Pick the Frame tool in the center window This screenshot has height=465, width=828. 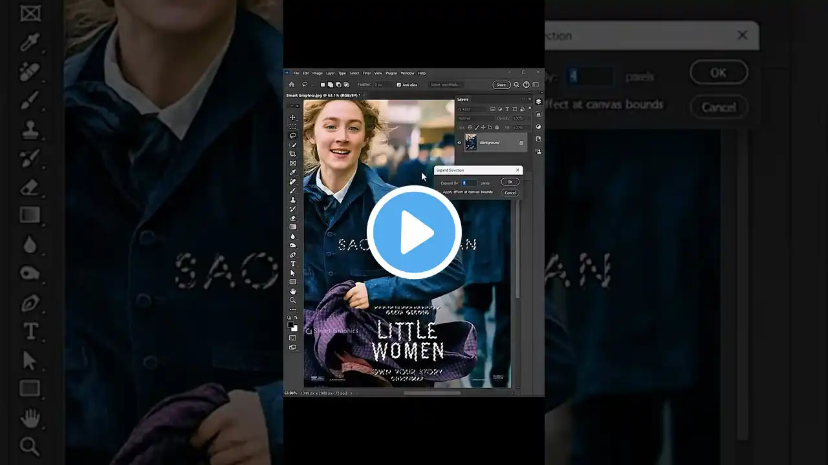click(292, 163)
